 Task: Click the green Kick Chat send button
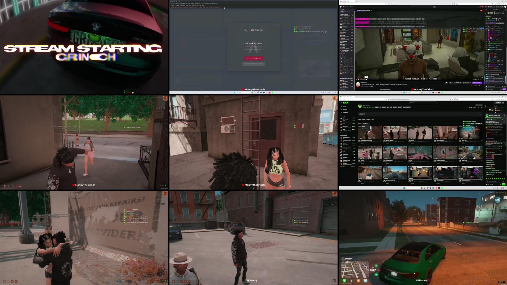503,184
